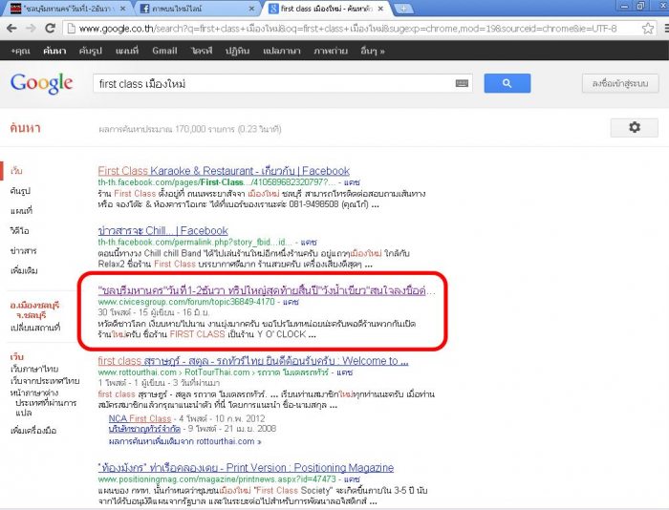Screen dimensions: 669x510
Task: Select ค้นรูป filter in left sidebar
Action: (20, 191)
